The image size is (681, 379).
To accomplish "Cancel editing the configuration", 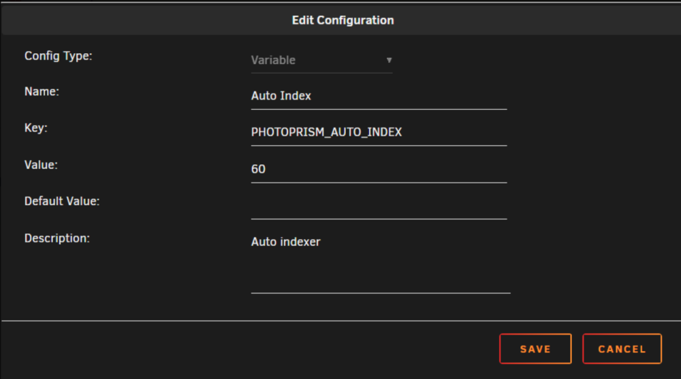I will coord(622,348).
